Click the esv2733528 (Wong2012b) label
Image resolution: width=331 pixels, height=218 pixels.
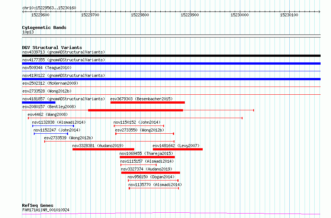47,91
